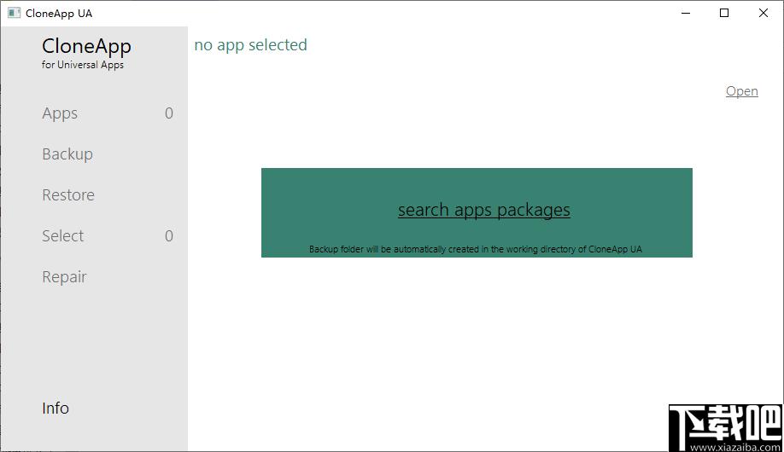Open the Apps section in sidebar
The width and height of the screenshot is (784, 452).
(x=60, y=114)
